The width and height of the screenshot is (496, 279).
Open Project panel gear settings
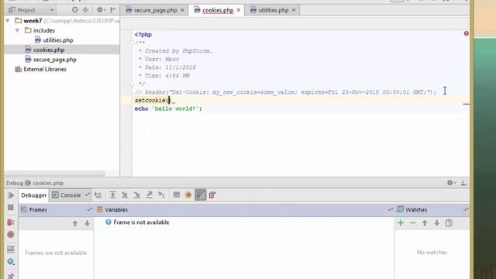(x=100, y=10)
